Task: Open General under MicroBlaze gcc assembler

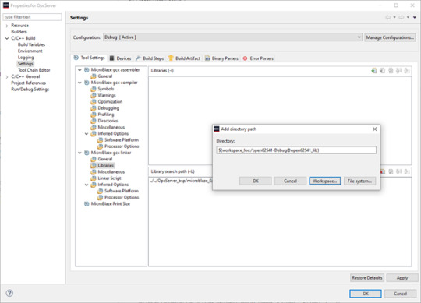Action: click(105, 76)
